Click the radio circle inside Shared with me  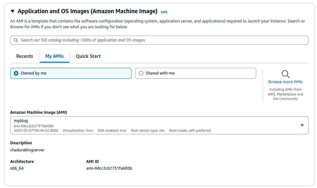click(x=141, y=73)
